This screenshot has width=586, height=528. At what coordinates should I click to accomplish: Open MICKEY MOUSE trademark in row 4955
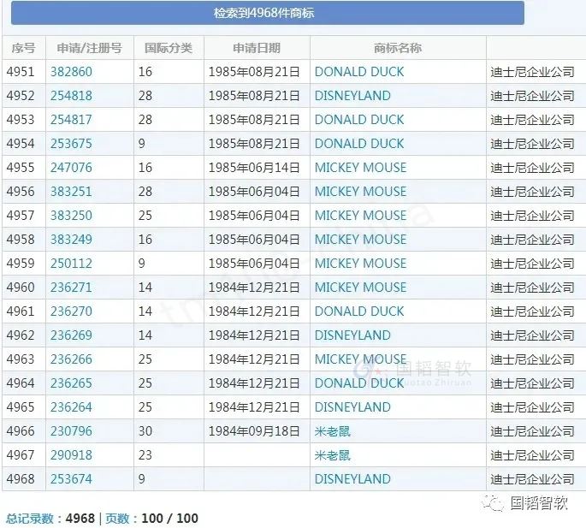pos(360,167)
